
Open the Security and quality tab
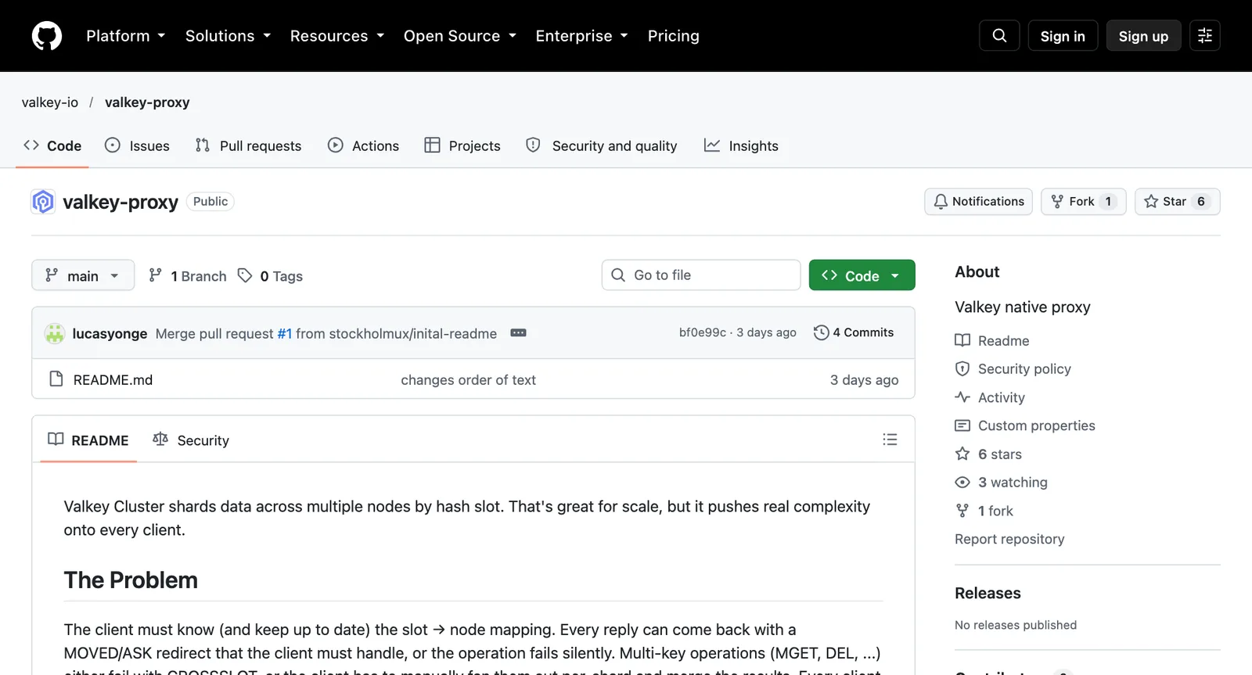coord(601,146)
